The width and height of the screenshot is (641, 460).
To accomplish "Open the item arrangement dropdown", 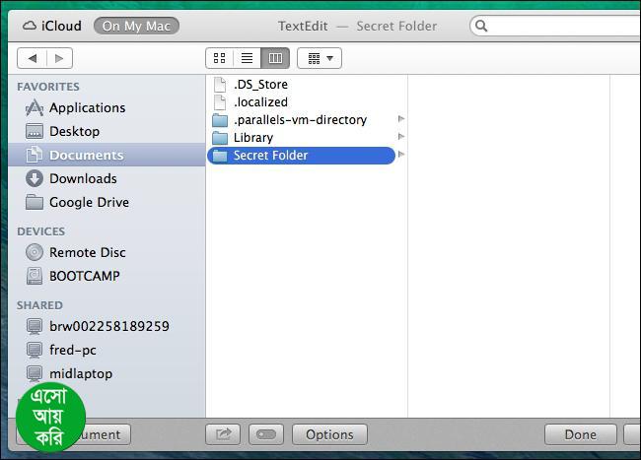I will (x=320, y=58).
